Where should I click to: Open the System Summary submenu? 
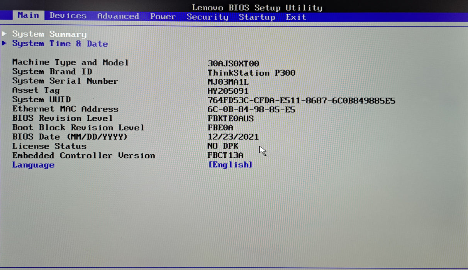click(49, 34)
